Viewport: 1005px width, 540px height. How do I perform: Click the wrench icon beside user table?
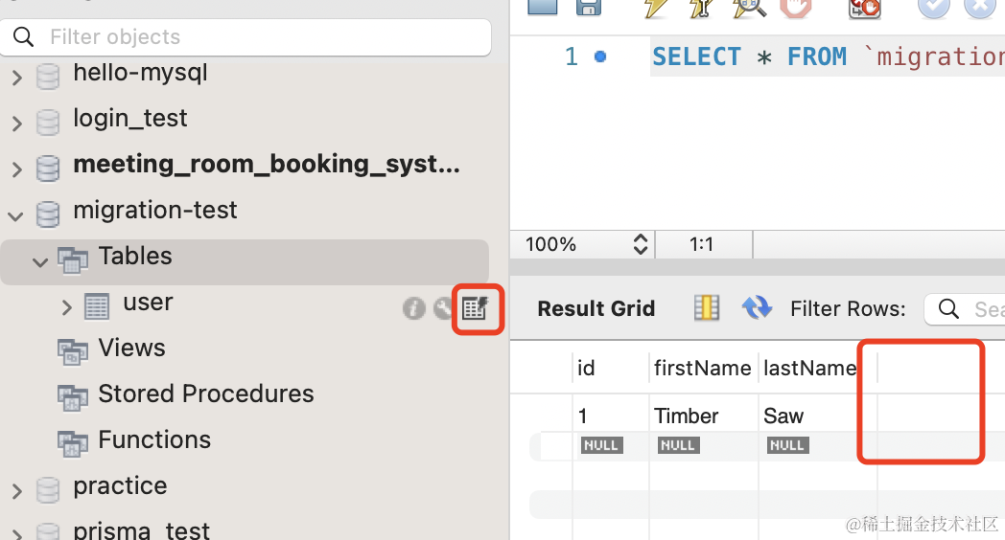443,308
